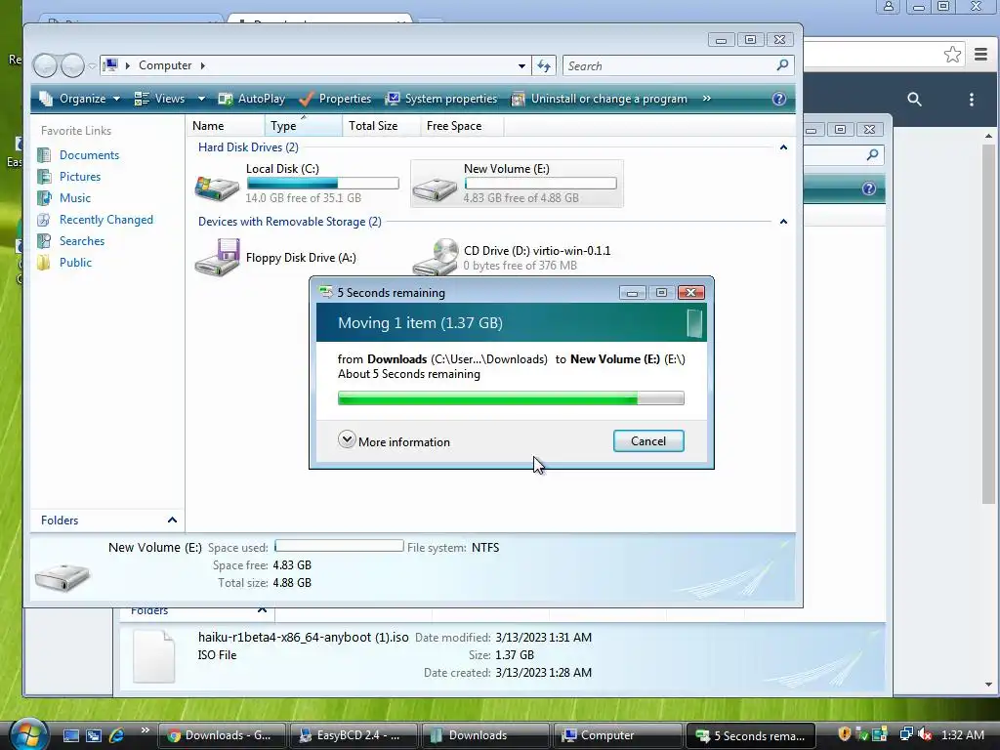Expand Folders pane in Downloads window behind
Image resolution: width=1000 pixels, height=750 pixels.
click(262, 610)
